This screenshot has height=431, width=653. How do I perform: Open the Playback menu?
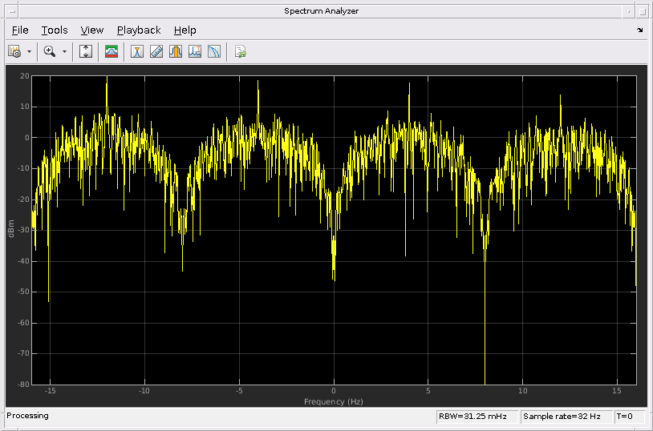pyautogui.click(x=139, y=30)
